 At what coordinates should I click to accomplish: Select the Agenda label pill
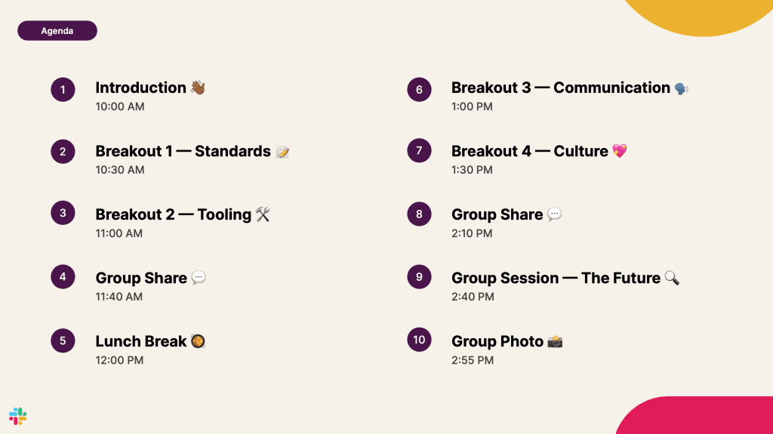[57, 31]
